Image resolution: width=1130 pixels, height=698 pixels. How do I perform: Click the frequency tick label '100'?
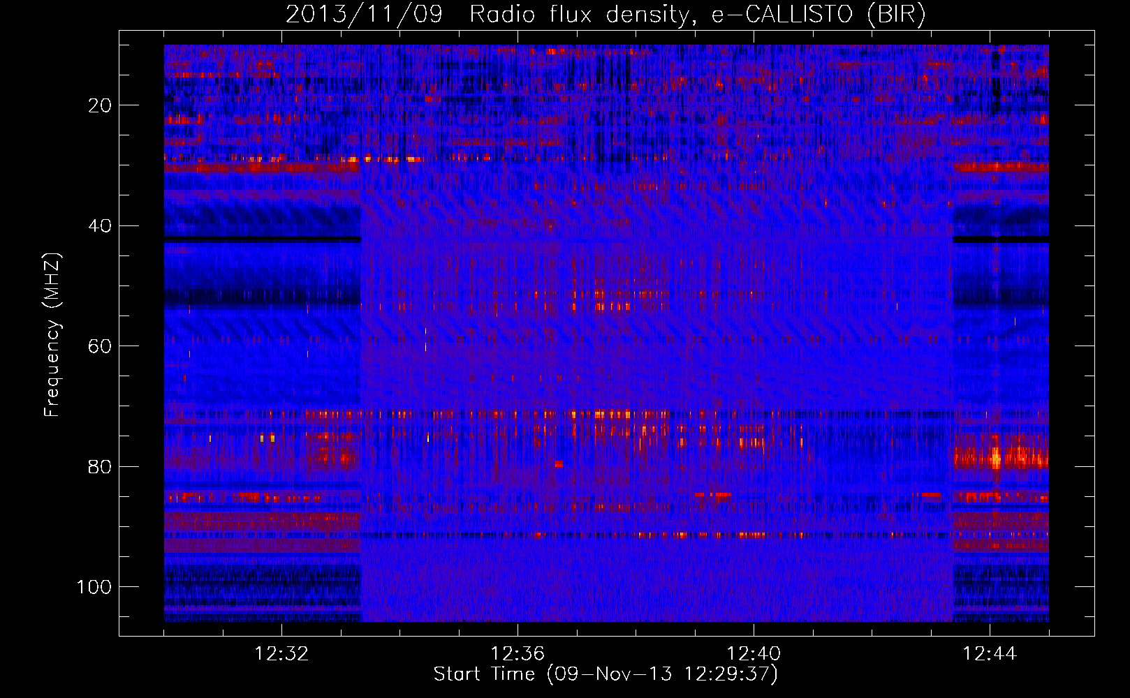(x=94, y=587)
